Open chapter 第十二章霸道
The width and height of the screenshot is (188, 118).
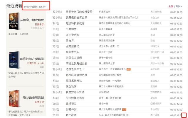106,29
